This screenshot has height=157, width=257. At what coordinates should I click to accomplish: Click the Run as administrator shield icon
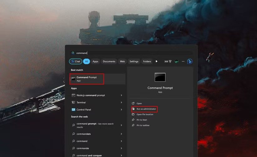click(133, 109)
